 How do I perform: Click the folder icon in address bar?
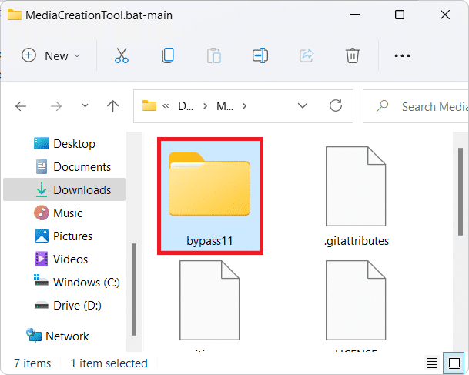coord(149,105)
